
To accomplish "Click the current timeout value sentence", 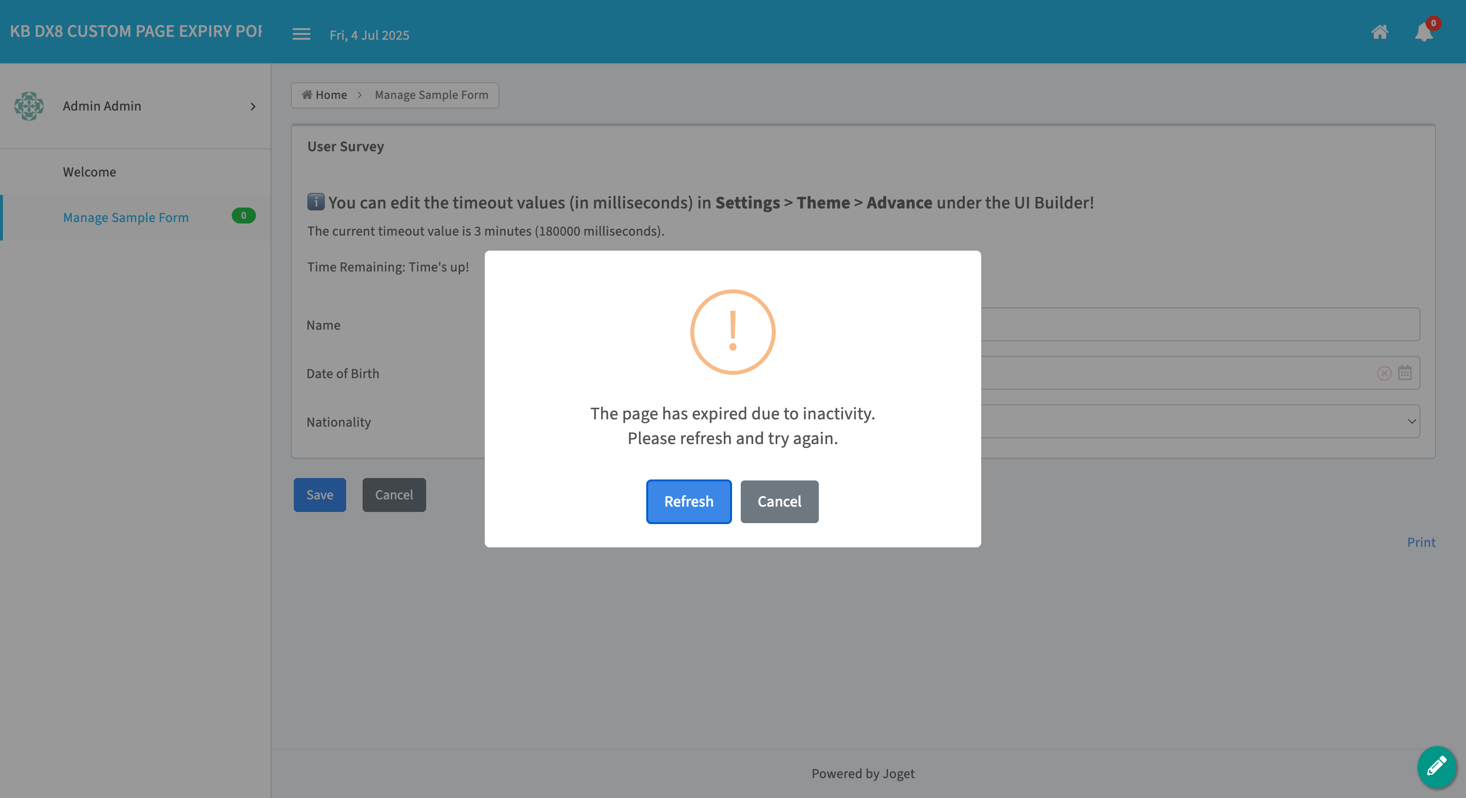I will pyautogui.click(x=486, y=231).
